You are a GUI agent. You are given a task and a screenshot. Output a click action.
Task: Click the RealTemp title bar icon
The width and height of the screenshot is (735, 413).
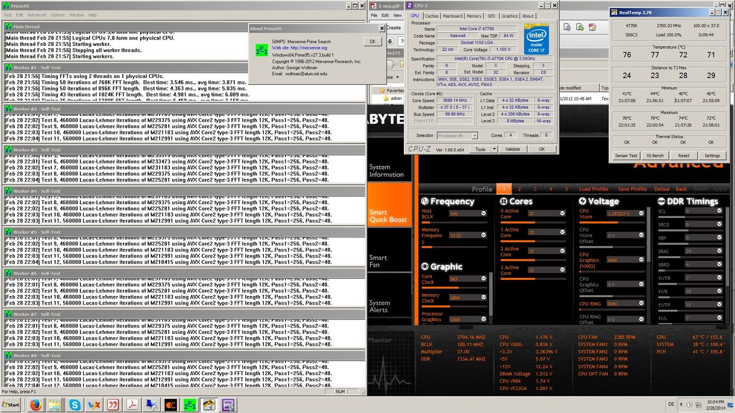click(614, 12)
